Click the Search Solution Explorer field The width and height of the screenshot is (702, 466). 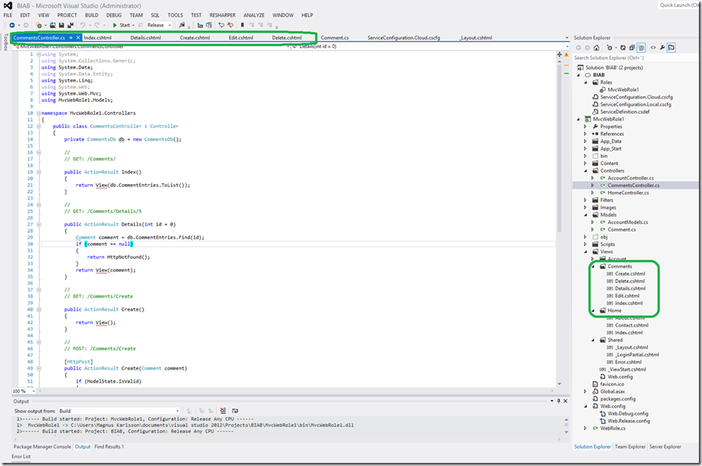635,57
